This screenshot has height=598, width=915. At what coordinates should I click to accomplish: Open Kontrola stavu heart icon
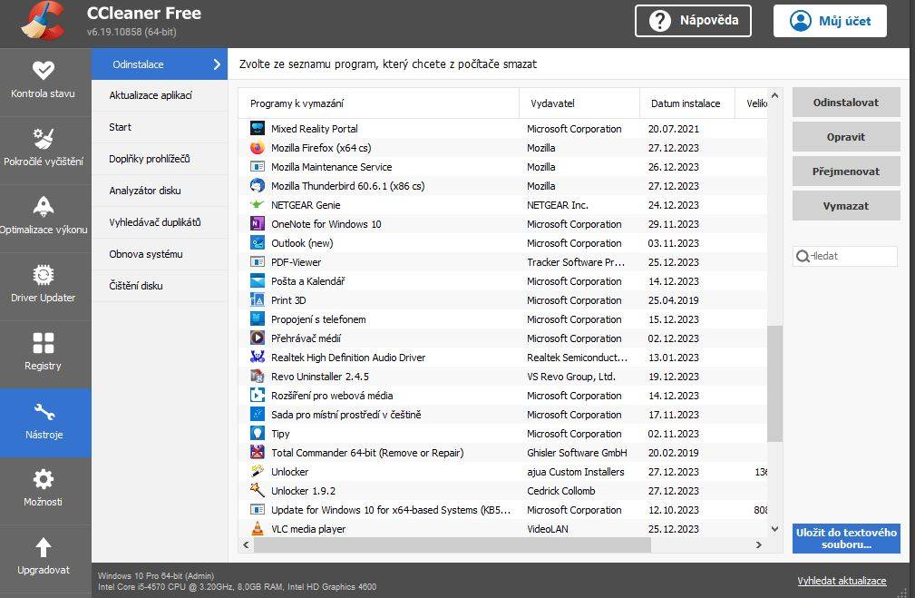tap(44, 70)
